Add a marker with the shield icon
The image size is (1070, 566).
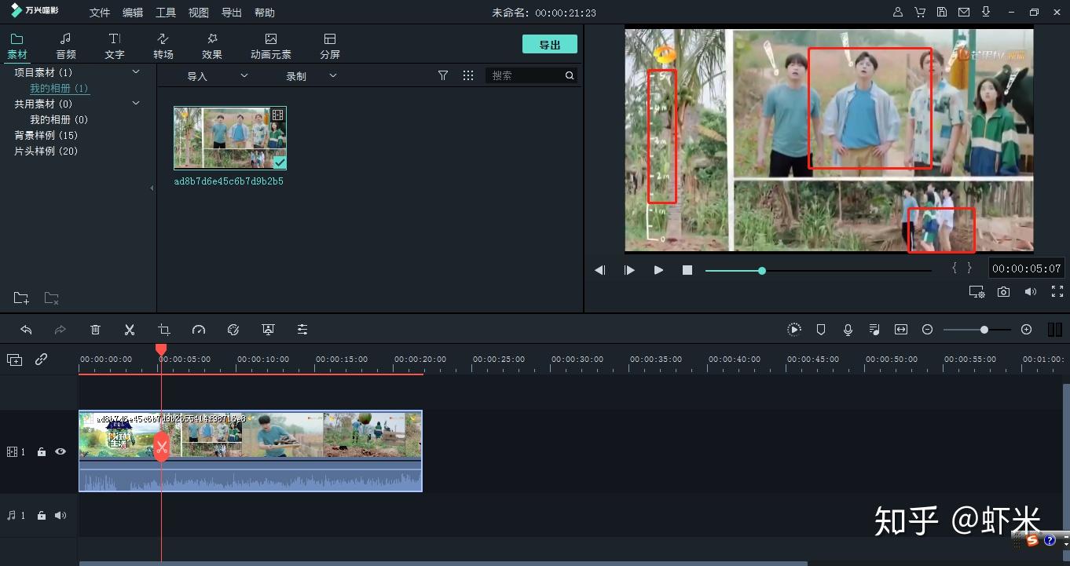pos(821,330)
